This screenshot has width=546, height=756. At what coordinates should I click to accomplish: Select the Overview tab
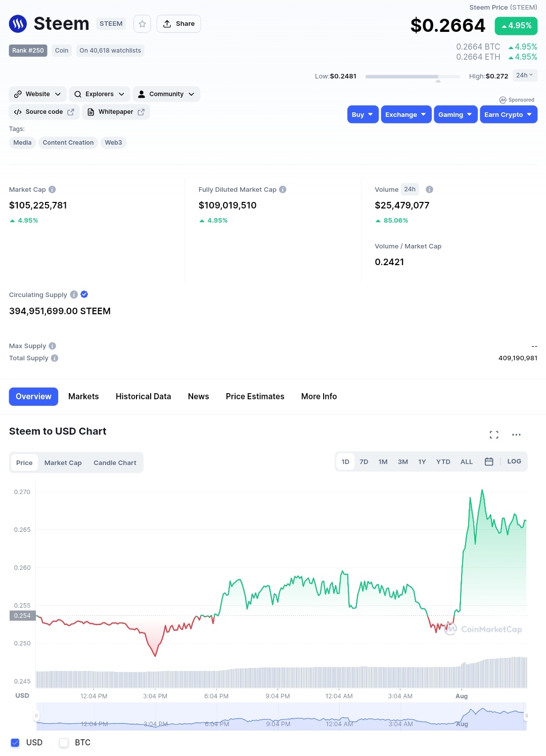click(33, 397)
